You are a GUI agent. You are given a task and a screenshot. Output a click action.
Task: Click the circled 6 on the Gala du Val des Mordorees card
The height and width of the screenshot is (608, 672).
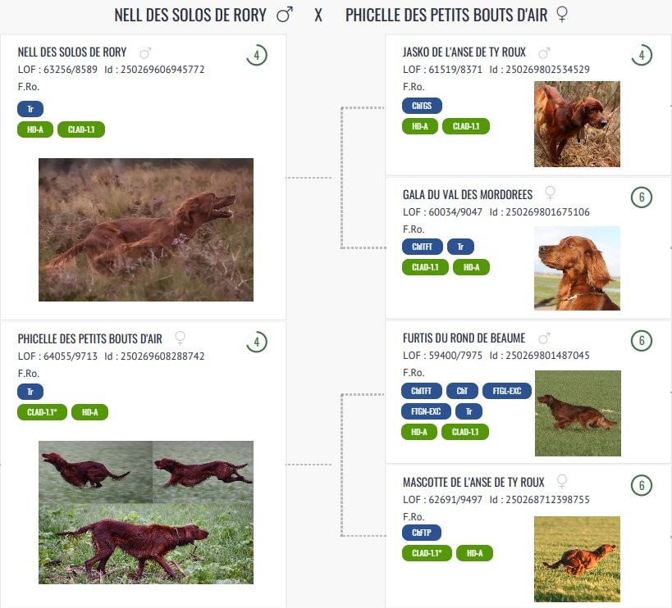tap(641, 197)
